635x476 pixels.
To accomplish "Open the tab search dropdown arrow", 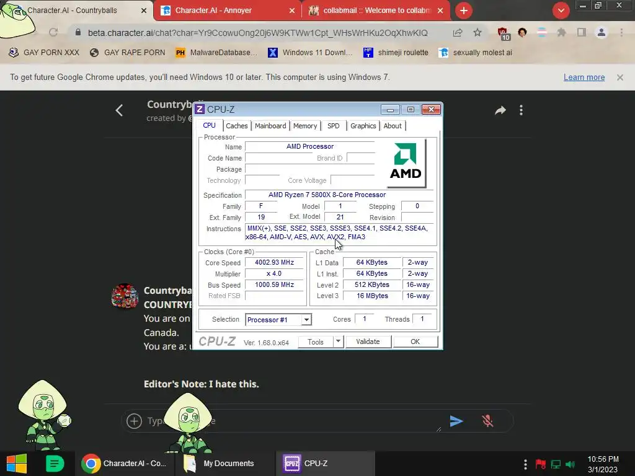I will [561, 11].
